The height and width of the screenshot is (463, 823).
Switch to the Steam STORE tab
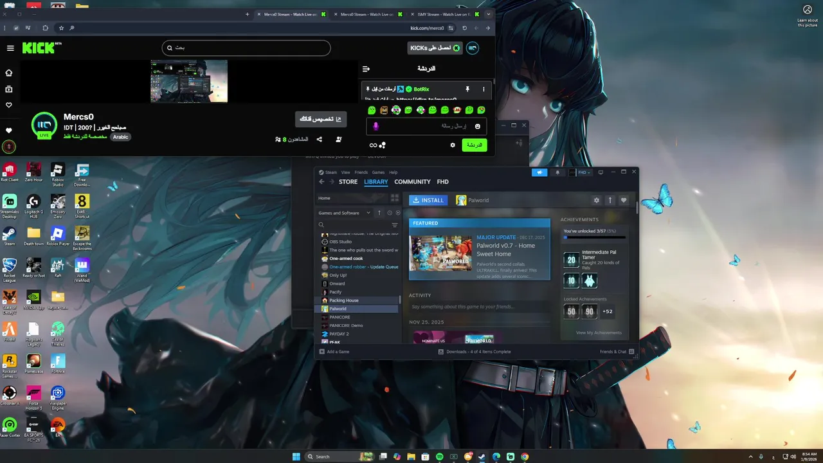point(348,182)
